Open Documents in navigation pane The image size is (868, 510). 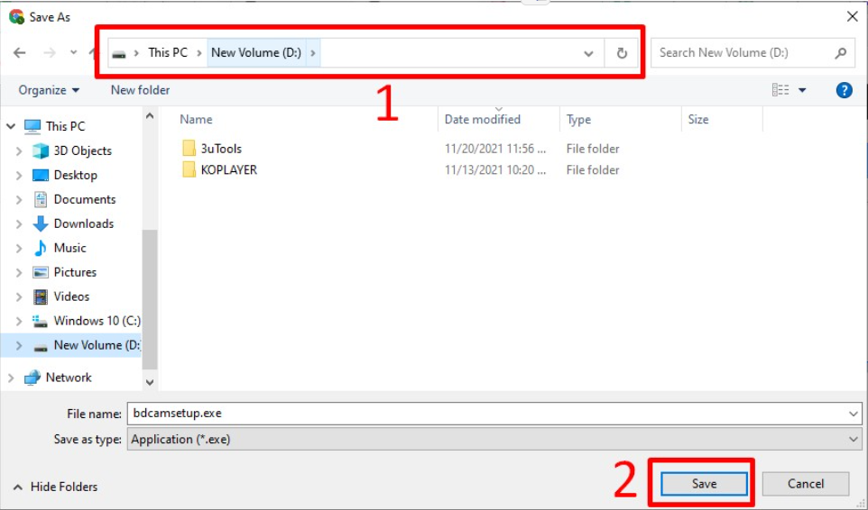click(85, 199)
